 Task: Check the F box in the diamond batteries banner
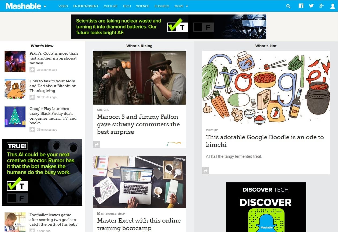coord(204,27)
